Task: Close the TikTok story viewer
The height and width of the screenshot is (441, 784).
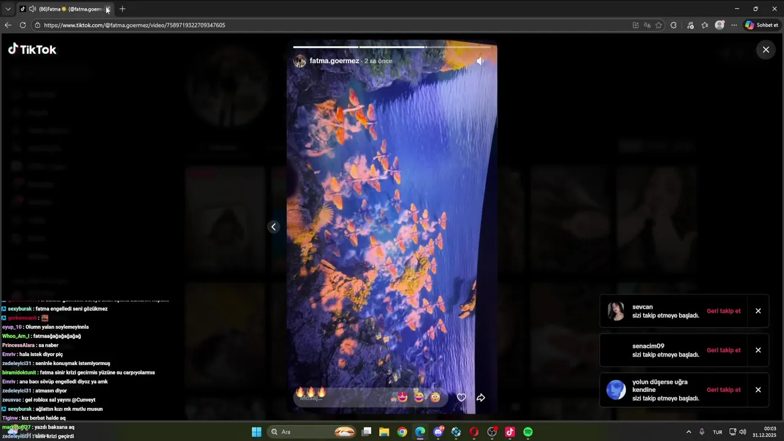Action: tap(766, 50)
